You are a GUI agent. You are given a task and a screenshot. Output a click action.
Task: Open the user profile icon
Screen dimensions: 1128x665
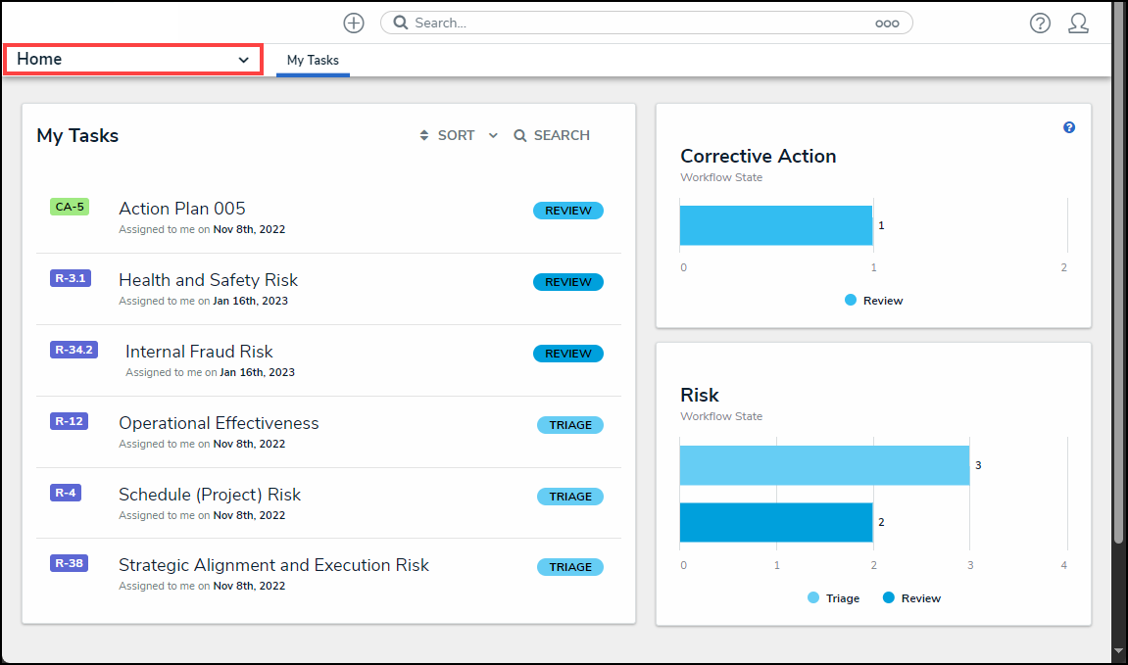(x=1078, y=24)
